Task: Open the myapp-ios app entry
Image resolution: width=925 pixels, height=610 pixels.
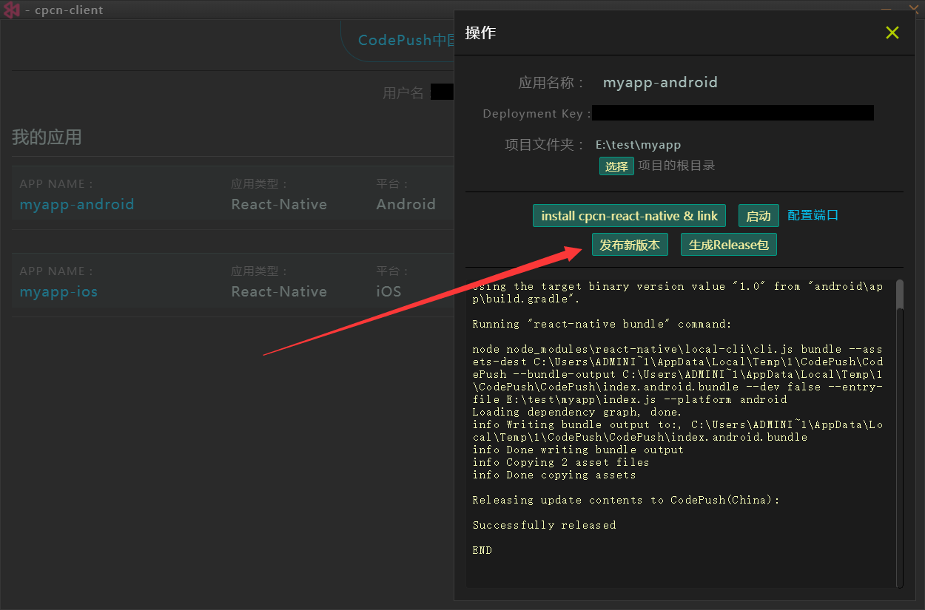Action: 58,291
